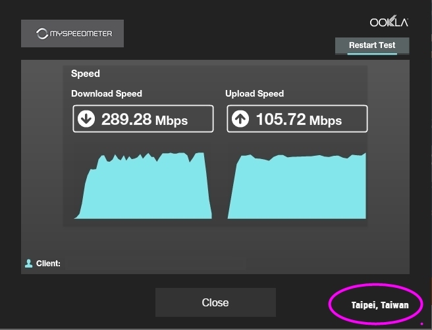Click the Speed section heading
Image resolution: width=432 pixels, height=330 pixels.
click(86, 74)
